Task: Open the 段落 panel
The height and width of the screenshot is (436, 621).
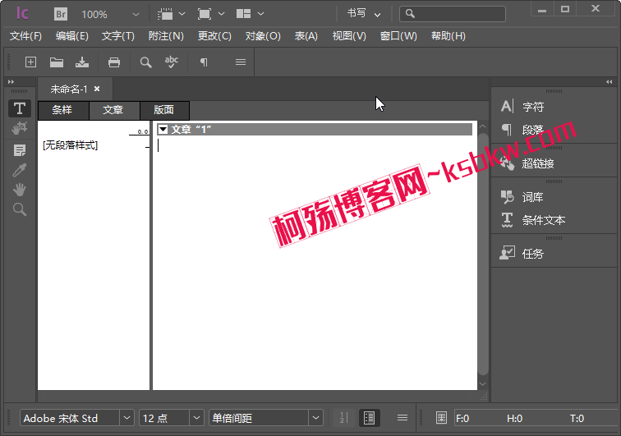Action: coord(522,130)
